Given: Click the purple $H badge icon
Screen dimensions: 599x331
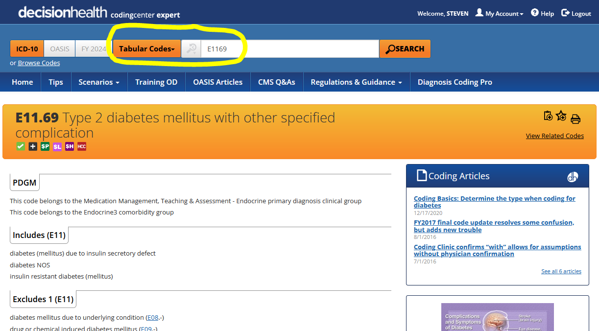Looking at the screenshot, I should point(70,146).
